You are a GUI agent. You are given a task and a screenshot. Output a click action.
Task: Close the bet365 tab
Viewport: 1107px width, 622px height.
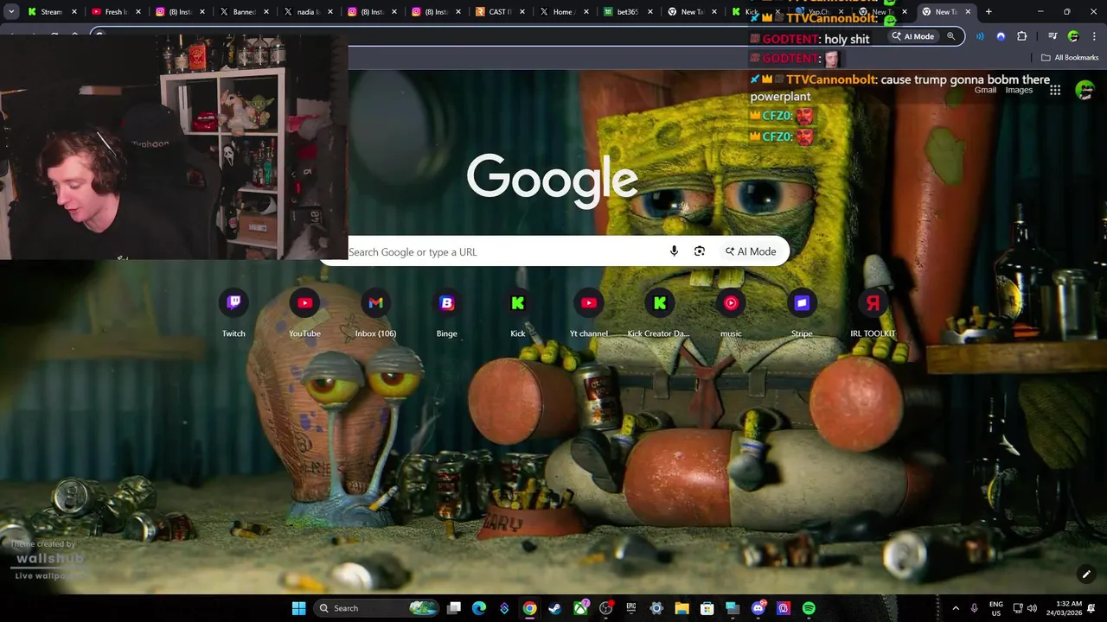point(650,12)
